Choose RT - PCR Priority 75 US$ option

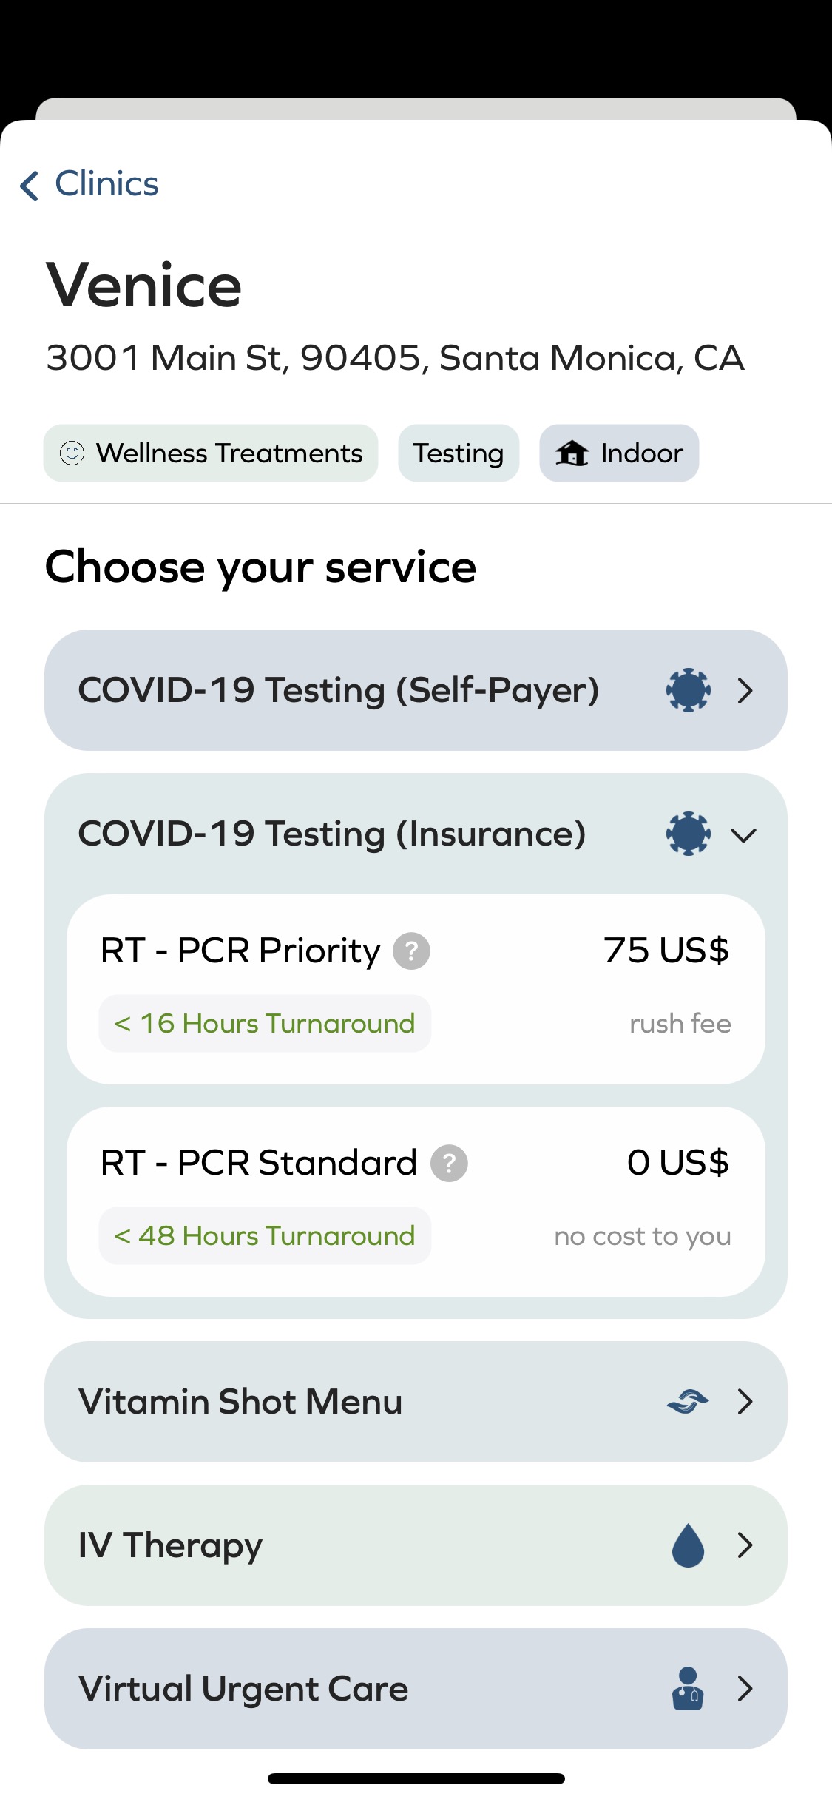(416, 990)
